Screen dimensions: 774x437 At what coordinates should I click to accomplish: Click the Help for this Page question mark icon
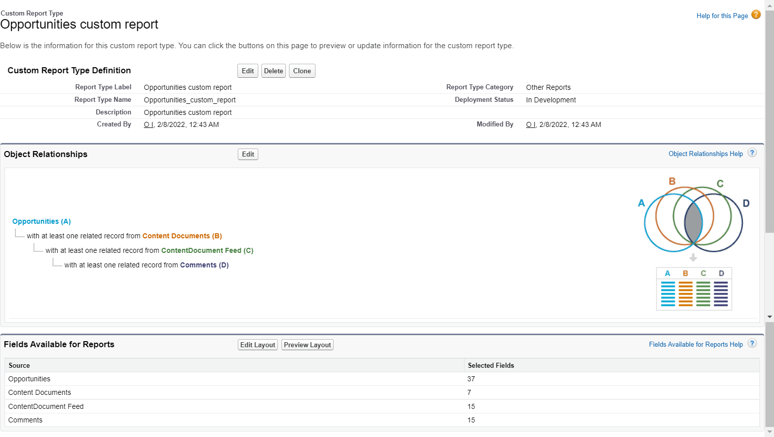755,15
